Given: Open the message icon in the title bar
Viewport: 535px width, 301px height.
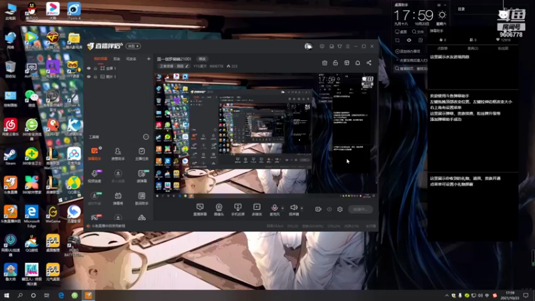Looking at the screenshot, I should tap(322, 46).
